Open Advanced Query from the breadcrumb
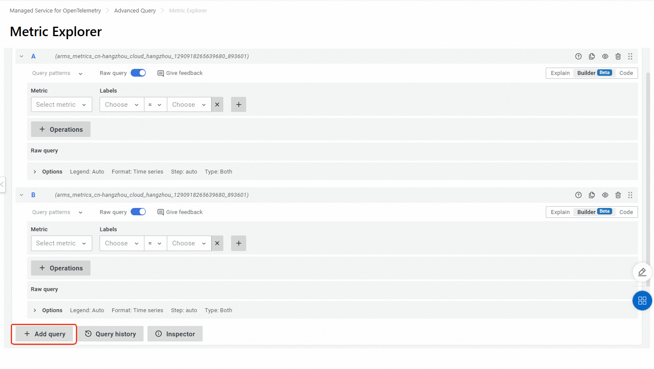The width and height of the screenshot is (654, 369). [x=135, y=10]
